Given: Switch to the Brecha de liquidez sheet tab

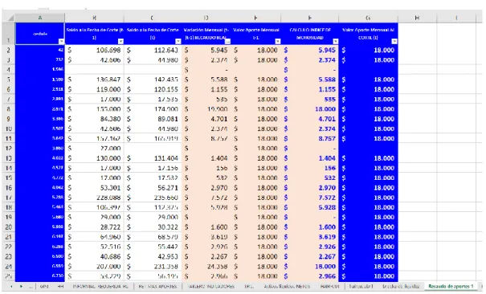Looking at the screenshot, I should click(x=401, y=286).
